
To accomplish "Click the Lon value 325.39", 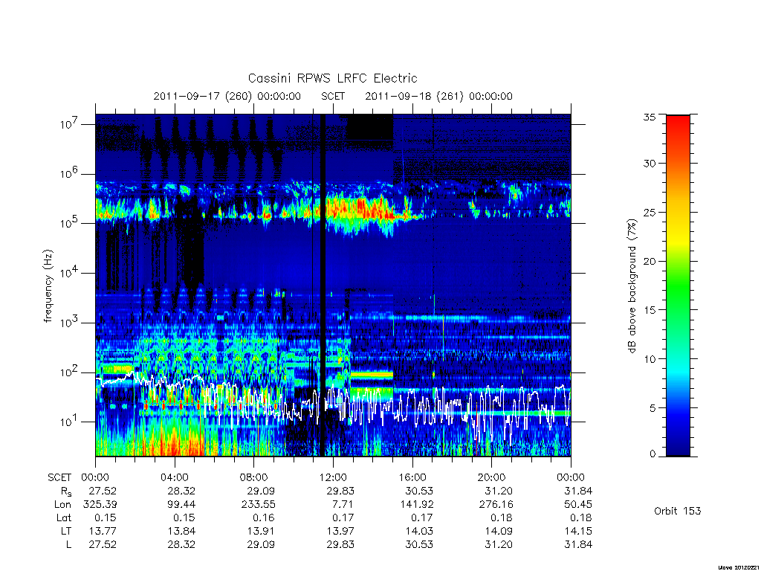I will tap(100, 504).
